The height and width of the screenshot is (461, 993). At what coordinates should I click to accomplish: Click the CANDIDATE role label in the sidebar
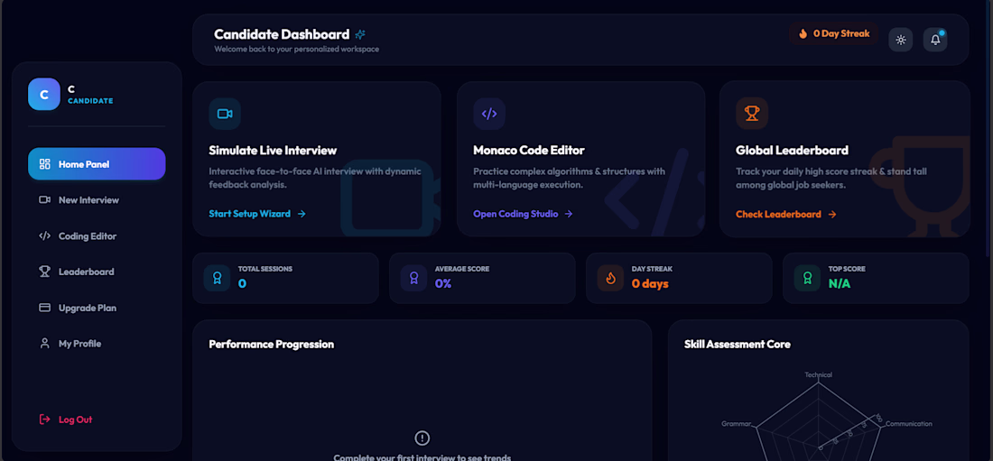[x=90, y=101]
